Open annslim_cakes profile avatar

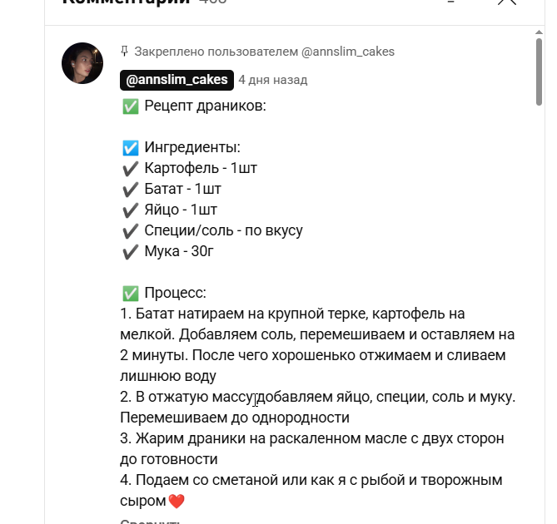[x=82, y=63]
